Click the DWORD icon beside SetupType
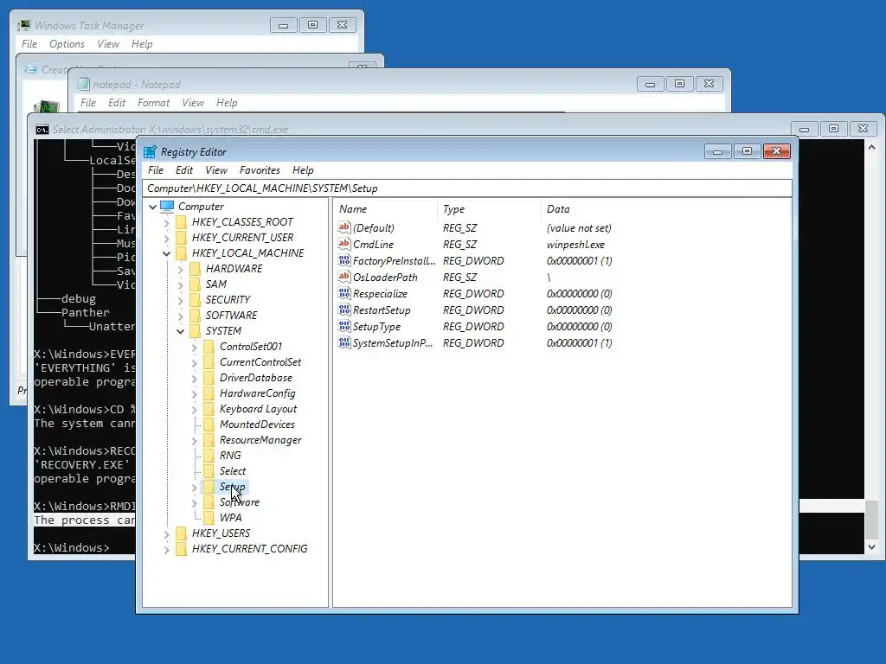886x664 pixels. (x=344, y=326)
